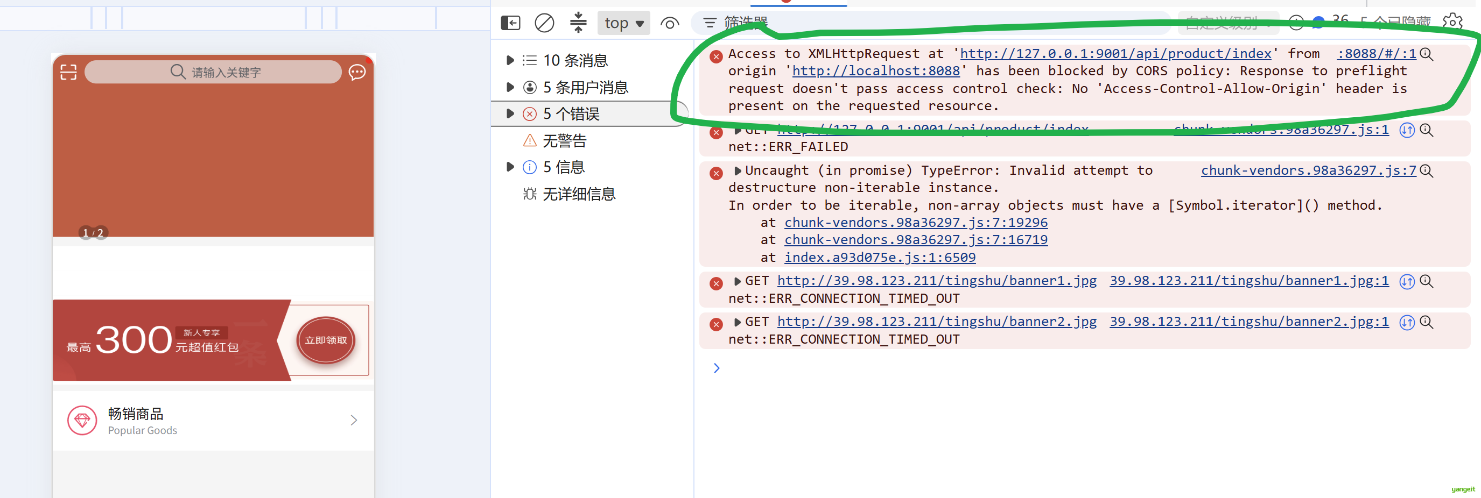
Task: Select the 无警告 warnings filter
Action: tap(555, 140)
